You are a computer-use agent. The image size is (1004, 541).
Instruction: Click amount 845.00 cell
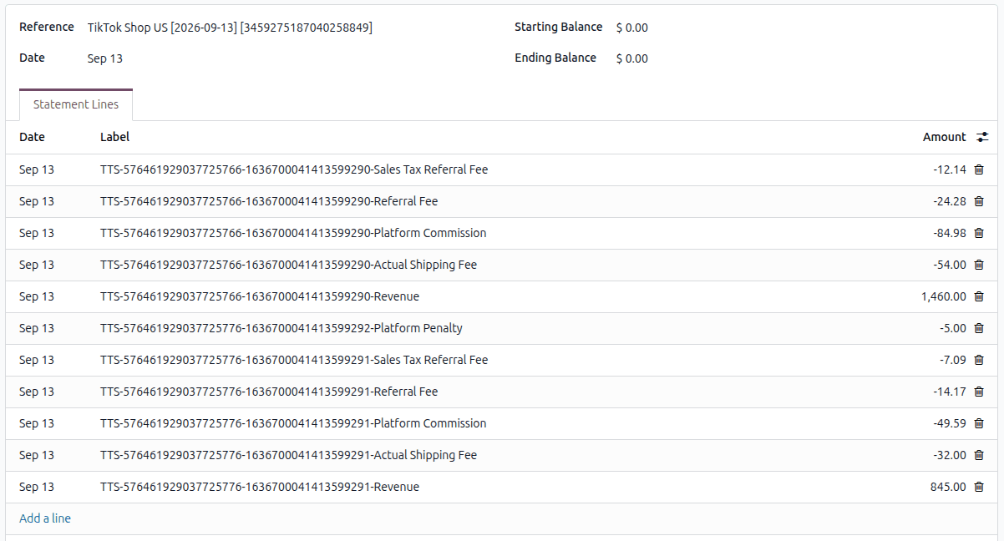coord(948,487)
